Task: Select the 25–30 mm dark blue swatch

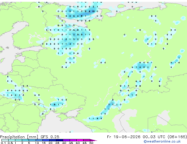Action: 59,140
